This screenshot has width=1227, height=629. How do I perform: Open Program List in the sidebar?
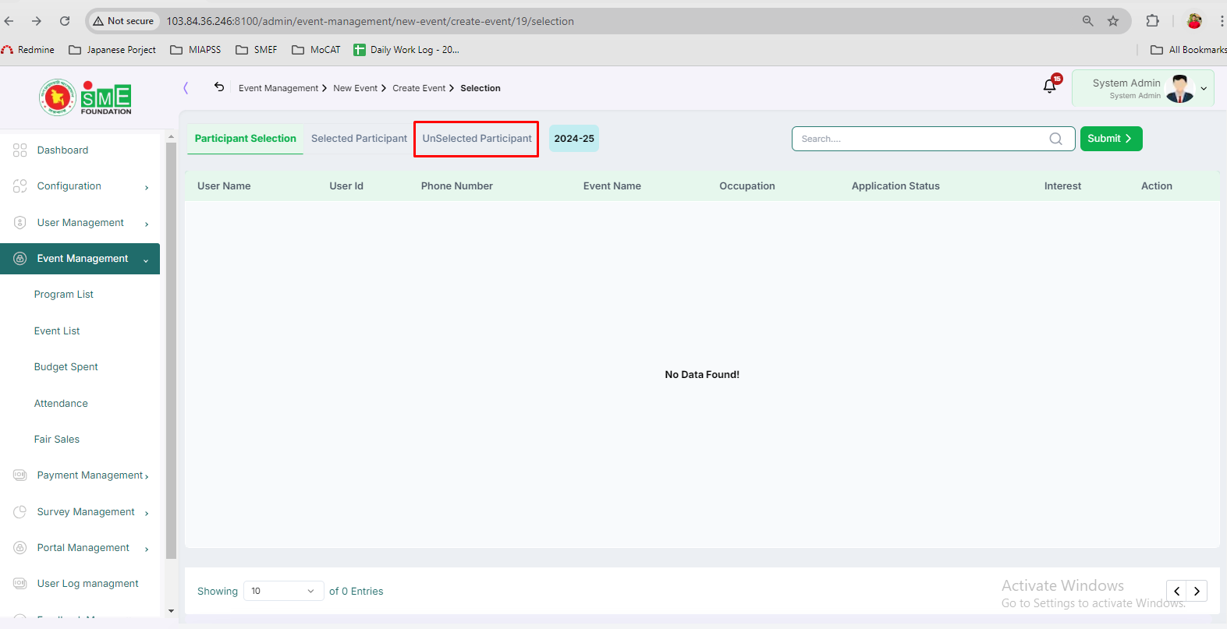click(x=64, y=295)
